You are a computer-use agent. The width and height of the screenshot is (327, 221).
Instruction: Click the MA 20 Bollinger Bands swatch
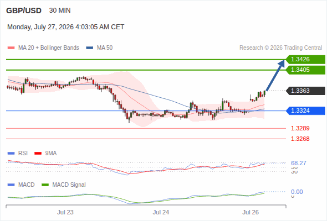(11, 48)
